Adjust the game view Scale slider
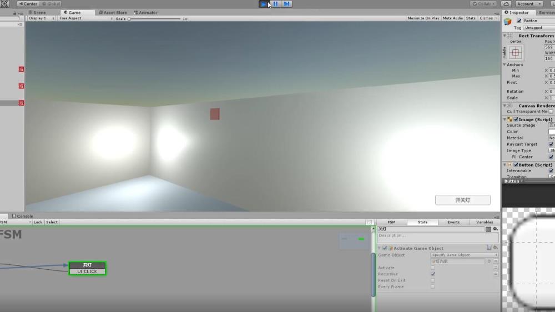 point(155,19)
